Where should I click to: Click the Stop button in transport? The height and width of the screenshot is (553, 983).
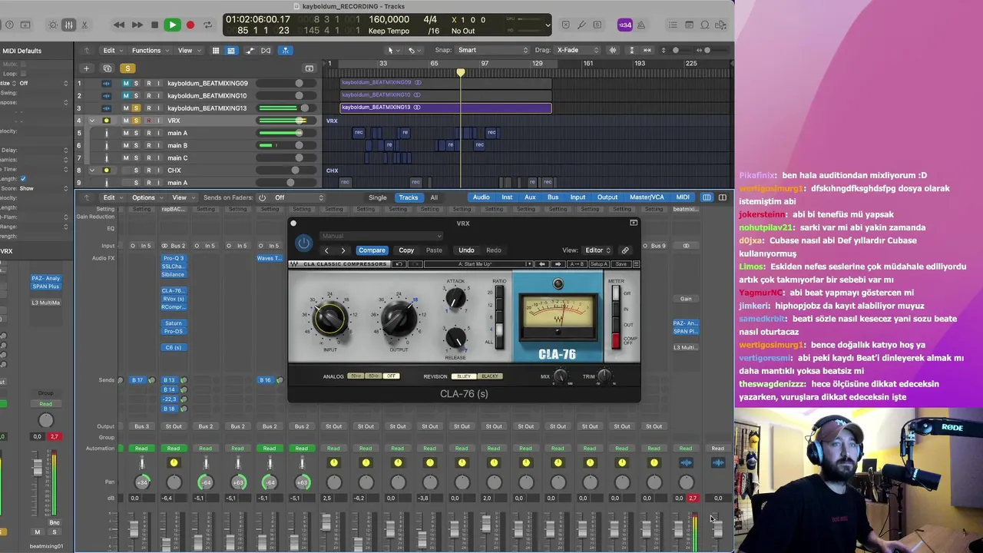click(x=154, y=25)
